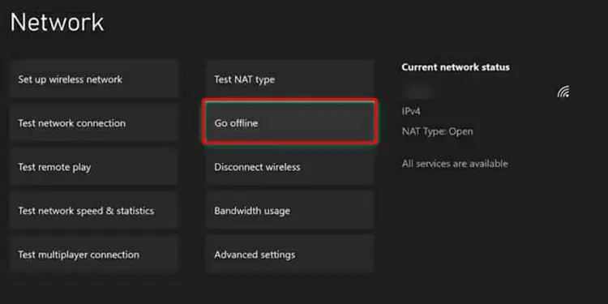Open Set up wireless network
This screenshot has width=608, height=304.
coord(94,79)
